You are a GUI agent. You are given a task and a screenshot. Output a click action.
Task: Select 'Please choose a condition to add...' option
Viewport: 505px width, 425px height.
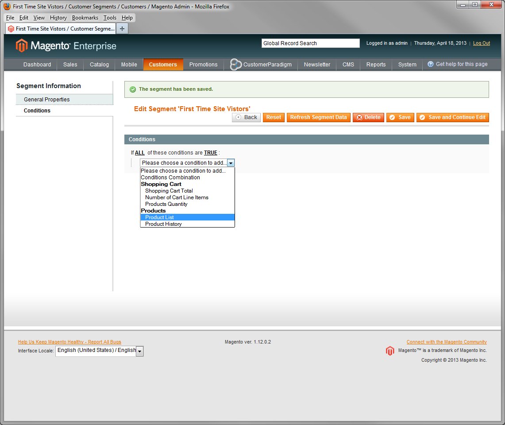(x=188, y=171)
